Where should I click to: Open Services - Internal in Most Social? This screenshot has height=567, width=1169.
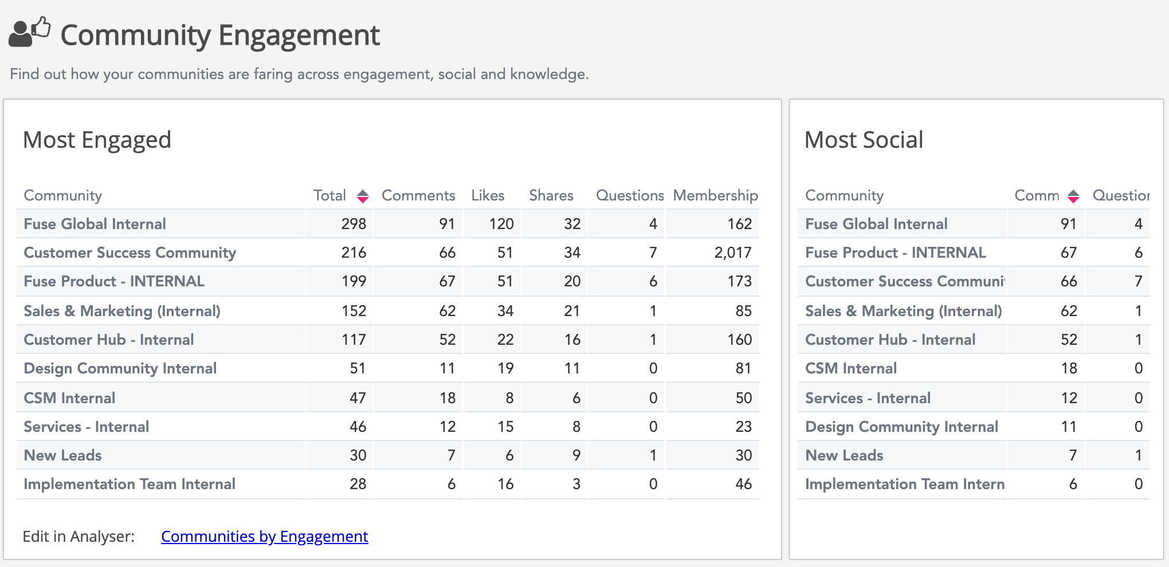(867, 398)
